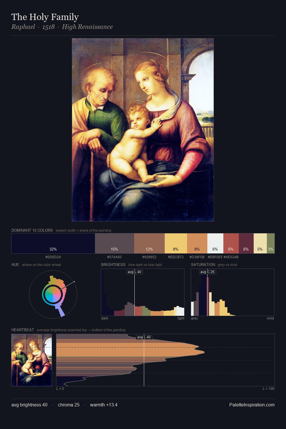286x429 pixels.
Task: Click the "vivid" axis label under Saturation
Action: click(270, 318)
